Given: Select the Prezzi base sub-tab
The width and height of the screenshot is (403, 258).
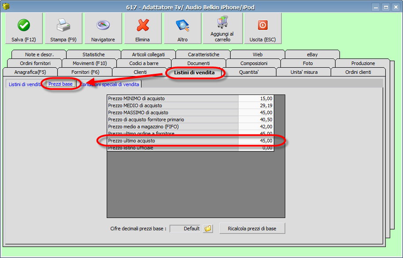Looking at the screenshot, I should [61, 84].
